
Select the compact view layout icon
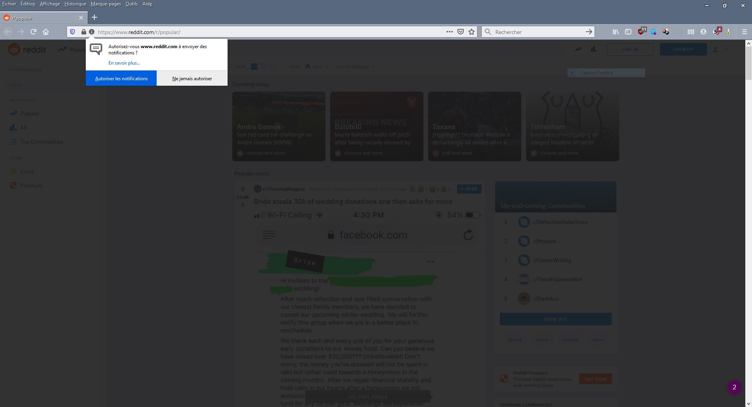tap(273, 67)
